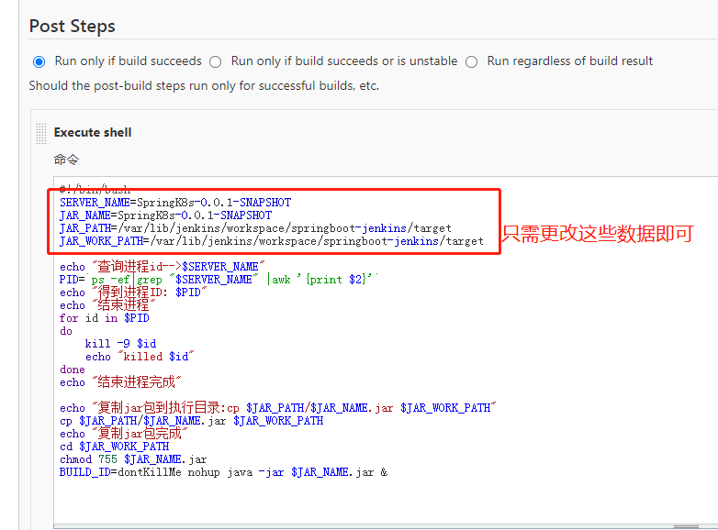Click the Post Steps section heading
This screenshot has width=718, height=530.
point(73,26)
